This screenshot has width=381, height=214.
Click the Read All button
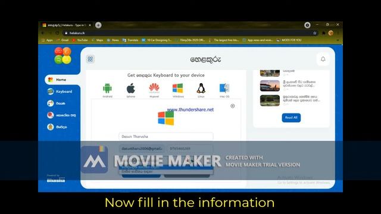291,118
